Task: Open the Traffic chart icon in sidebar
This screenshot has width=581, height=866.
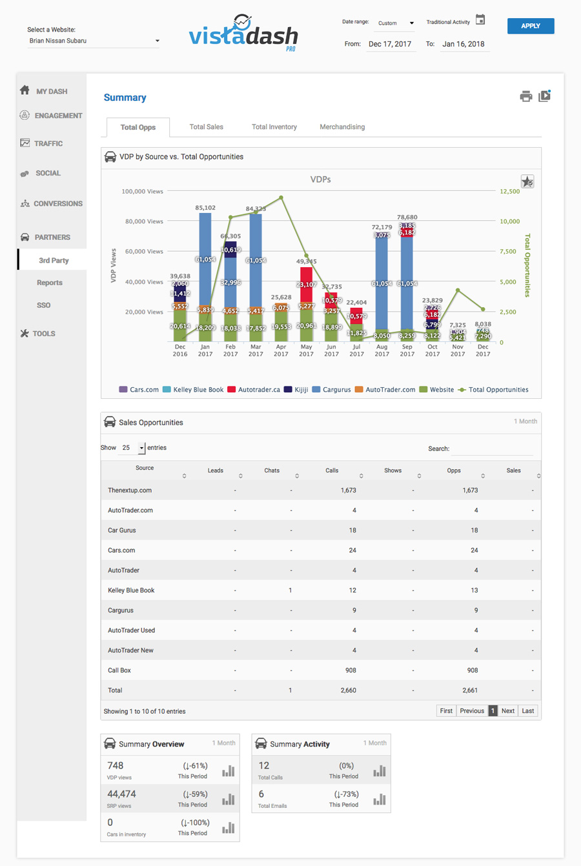Action: point(25,143)
